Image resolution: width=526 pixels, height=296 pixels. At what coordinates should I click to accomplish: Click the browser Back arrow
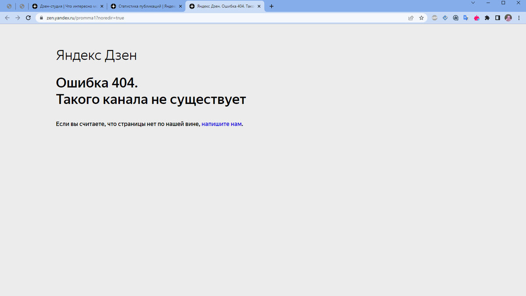[x=7, y=18]
